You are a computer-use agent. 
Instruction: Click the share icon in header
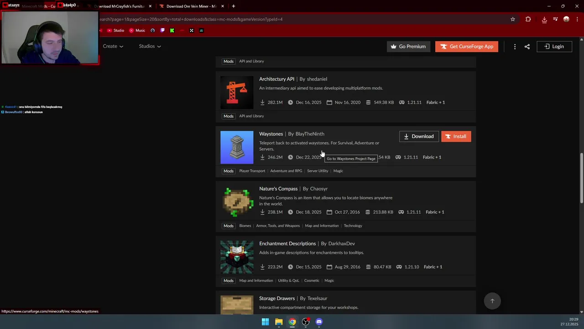(x=527, y=47)
